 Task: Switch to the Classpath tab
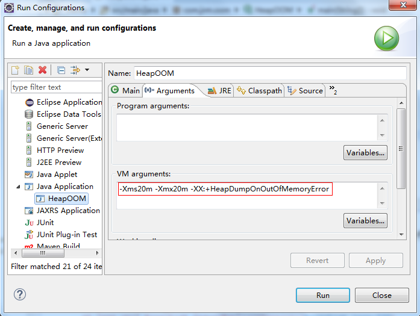pos(259,90)
